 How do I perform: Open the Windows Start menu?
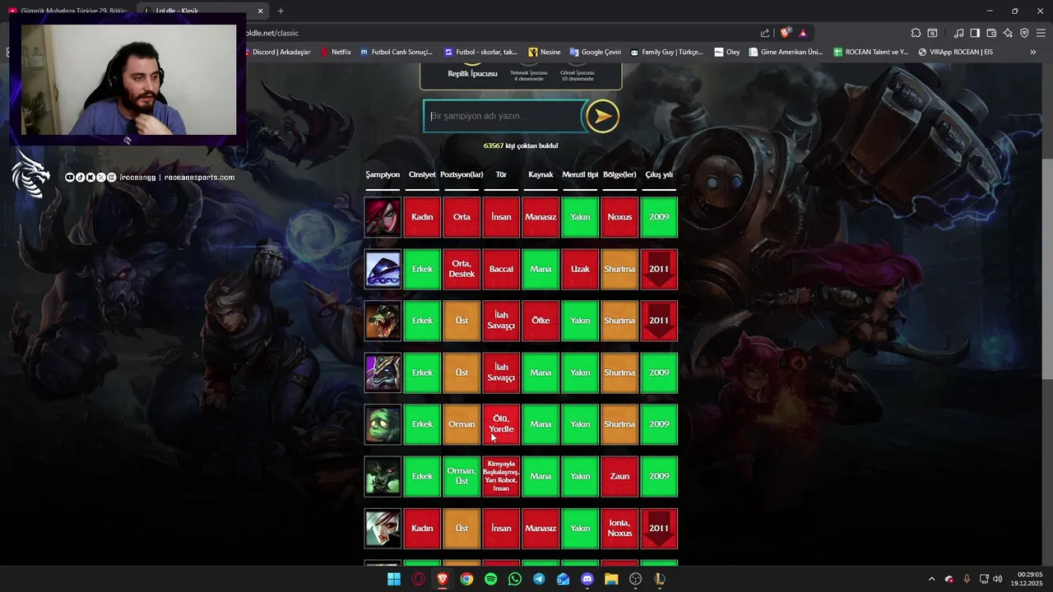394,579
